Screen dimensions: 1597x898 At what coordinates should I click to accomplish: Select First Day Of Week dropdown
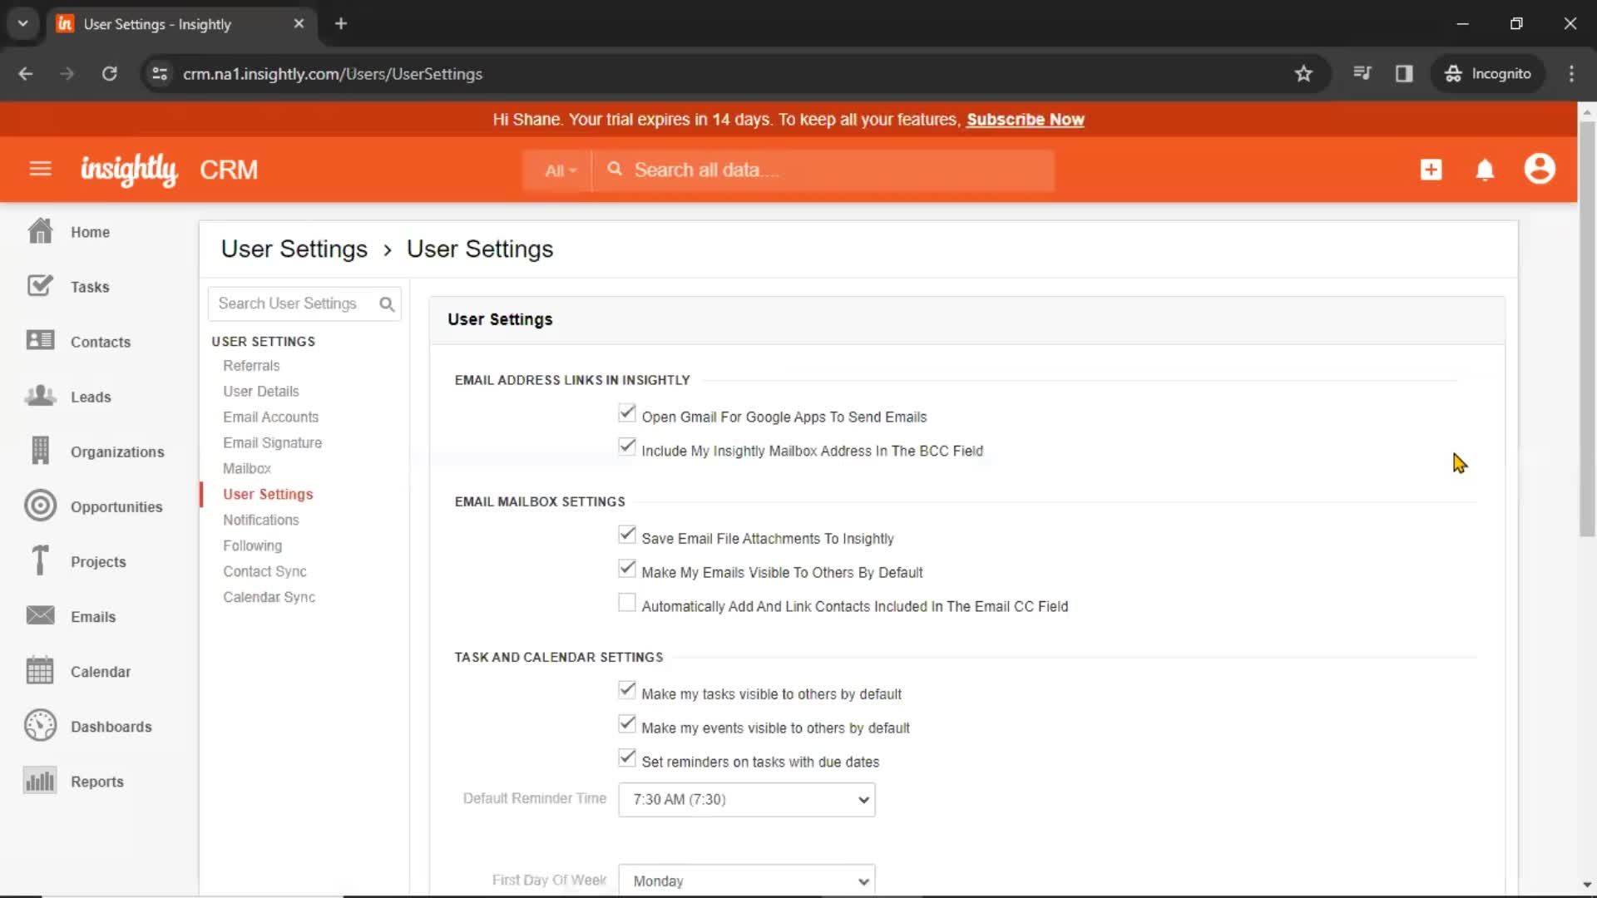click(x=746, y=881)
